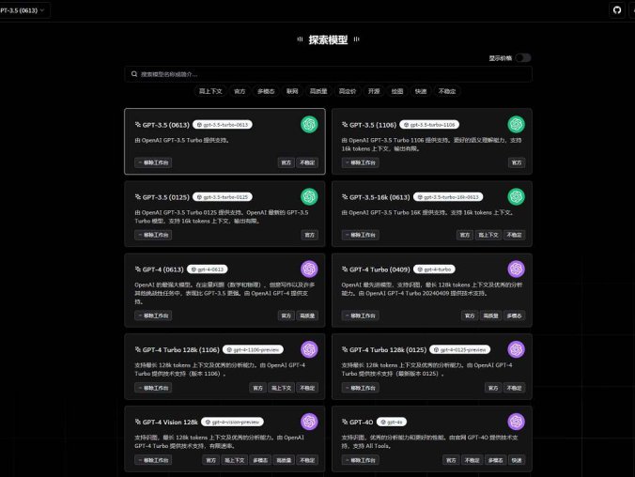The image size is (635, 477).
Task: Click the 多模态 tag on the GPT-4 Turbo (0409) card
Action: point(515,315)
